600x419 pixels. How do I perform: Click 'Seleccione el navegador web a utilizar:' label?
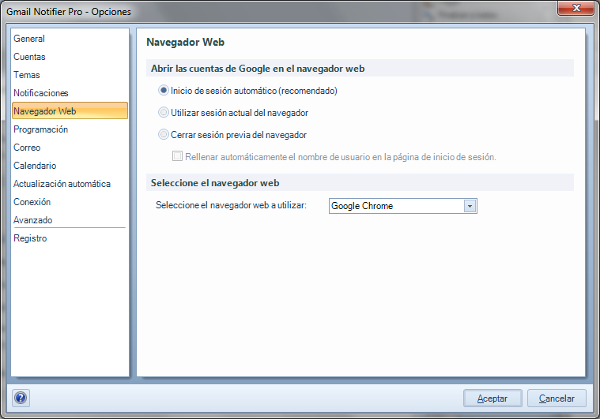tap(231, 205)
